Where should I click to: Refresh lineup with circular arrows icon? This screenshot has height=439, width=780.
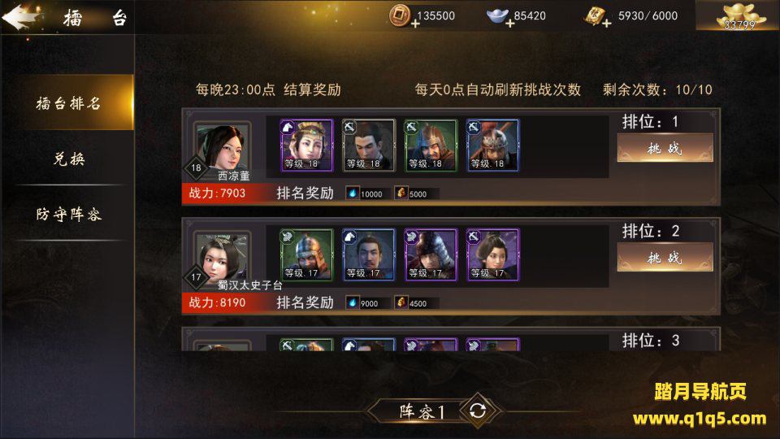pos(478,411)
